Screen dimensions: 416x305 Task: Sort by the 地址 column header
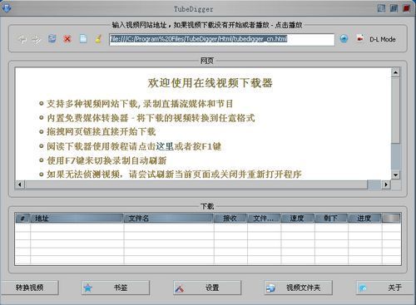77,219
